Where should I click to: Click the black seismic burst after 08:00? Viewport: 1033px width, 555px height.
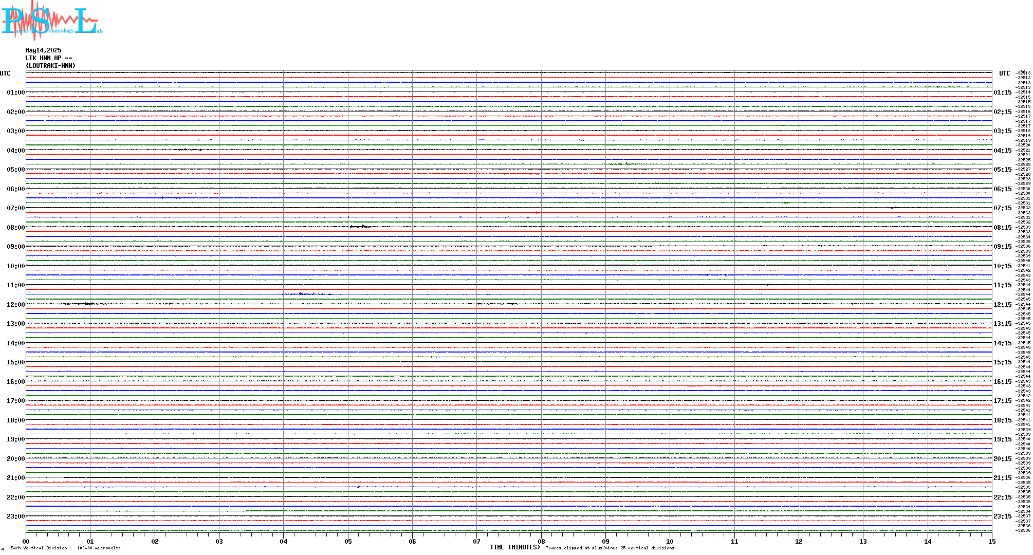(x=362, y=226)
